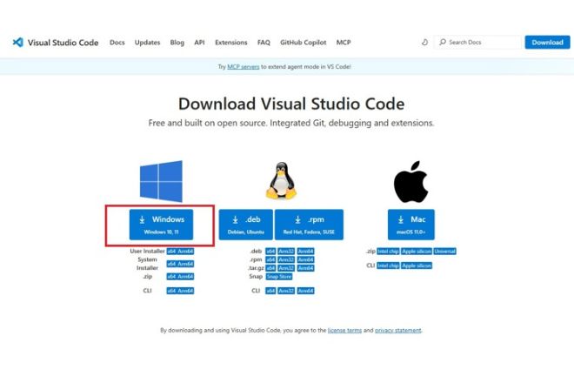Select Arm64 for Windows System Installer
The width and height of the screenshot is (574, 383).
coord(185,264)
